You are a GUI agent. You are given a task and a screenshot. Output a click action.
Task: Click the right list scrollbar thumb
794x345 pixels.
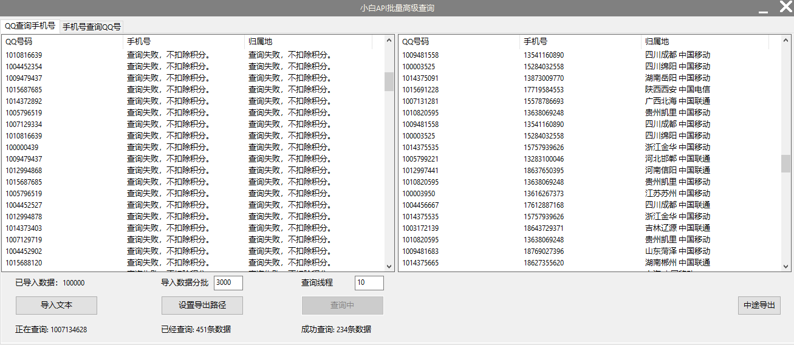click(x=786, y=163)
